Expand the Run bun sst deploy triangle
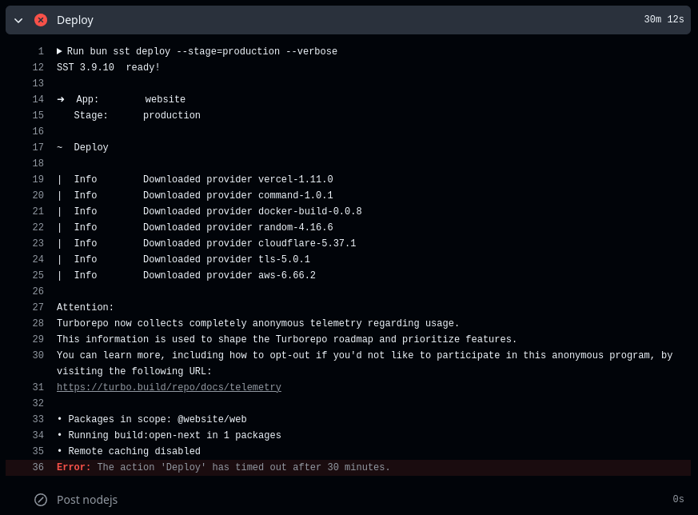 (x=59, y=51)
